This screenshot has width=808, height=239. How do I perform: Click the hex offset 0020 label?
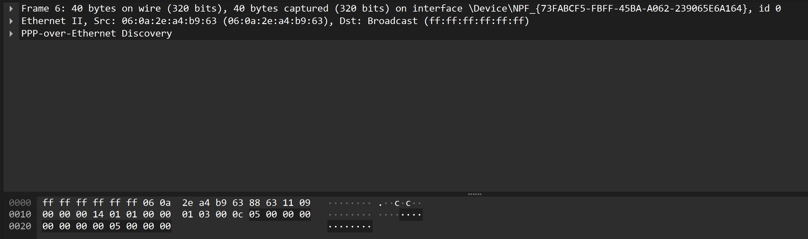click(x=20, y=226)
